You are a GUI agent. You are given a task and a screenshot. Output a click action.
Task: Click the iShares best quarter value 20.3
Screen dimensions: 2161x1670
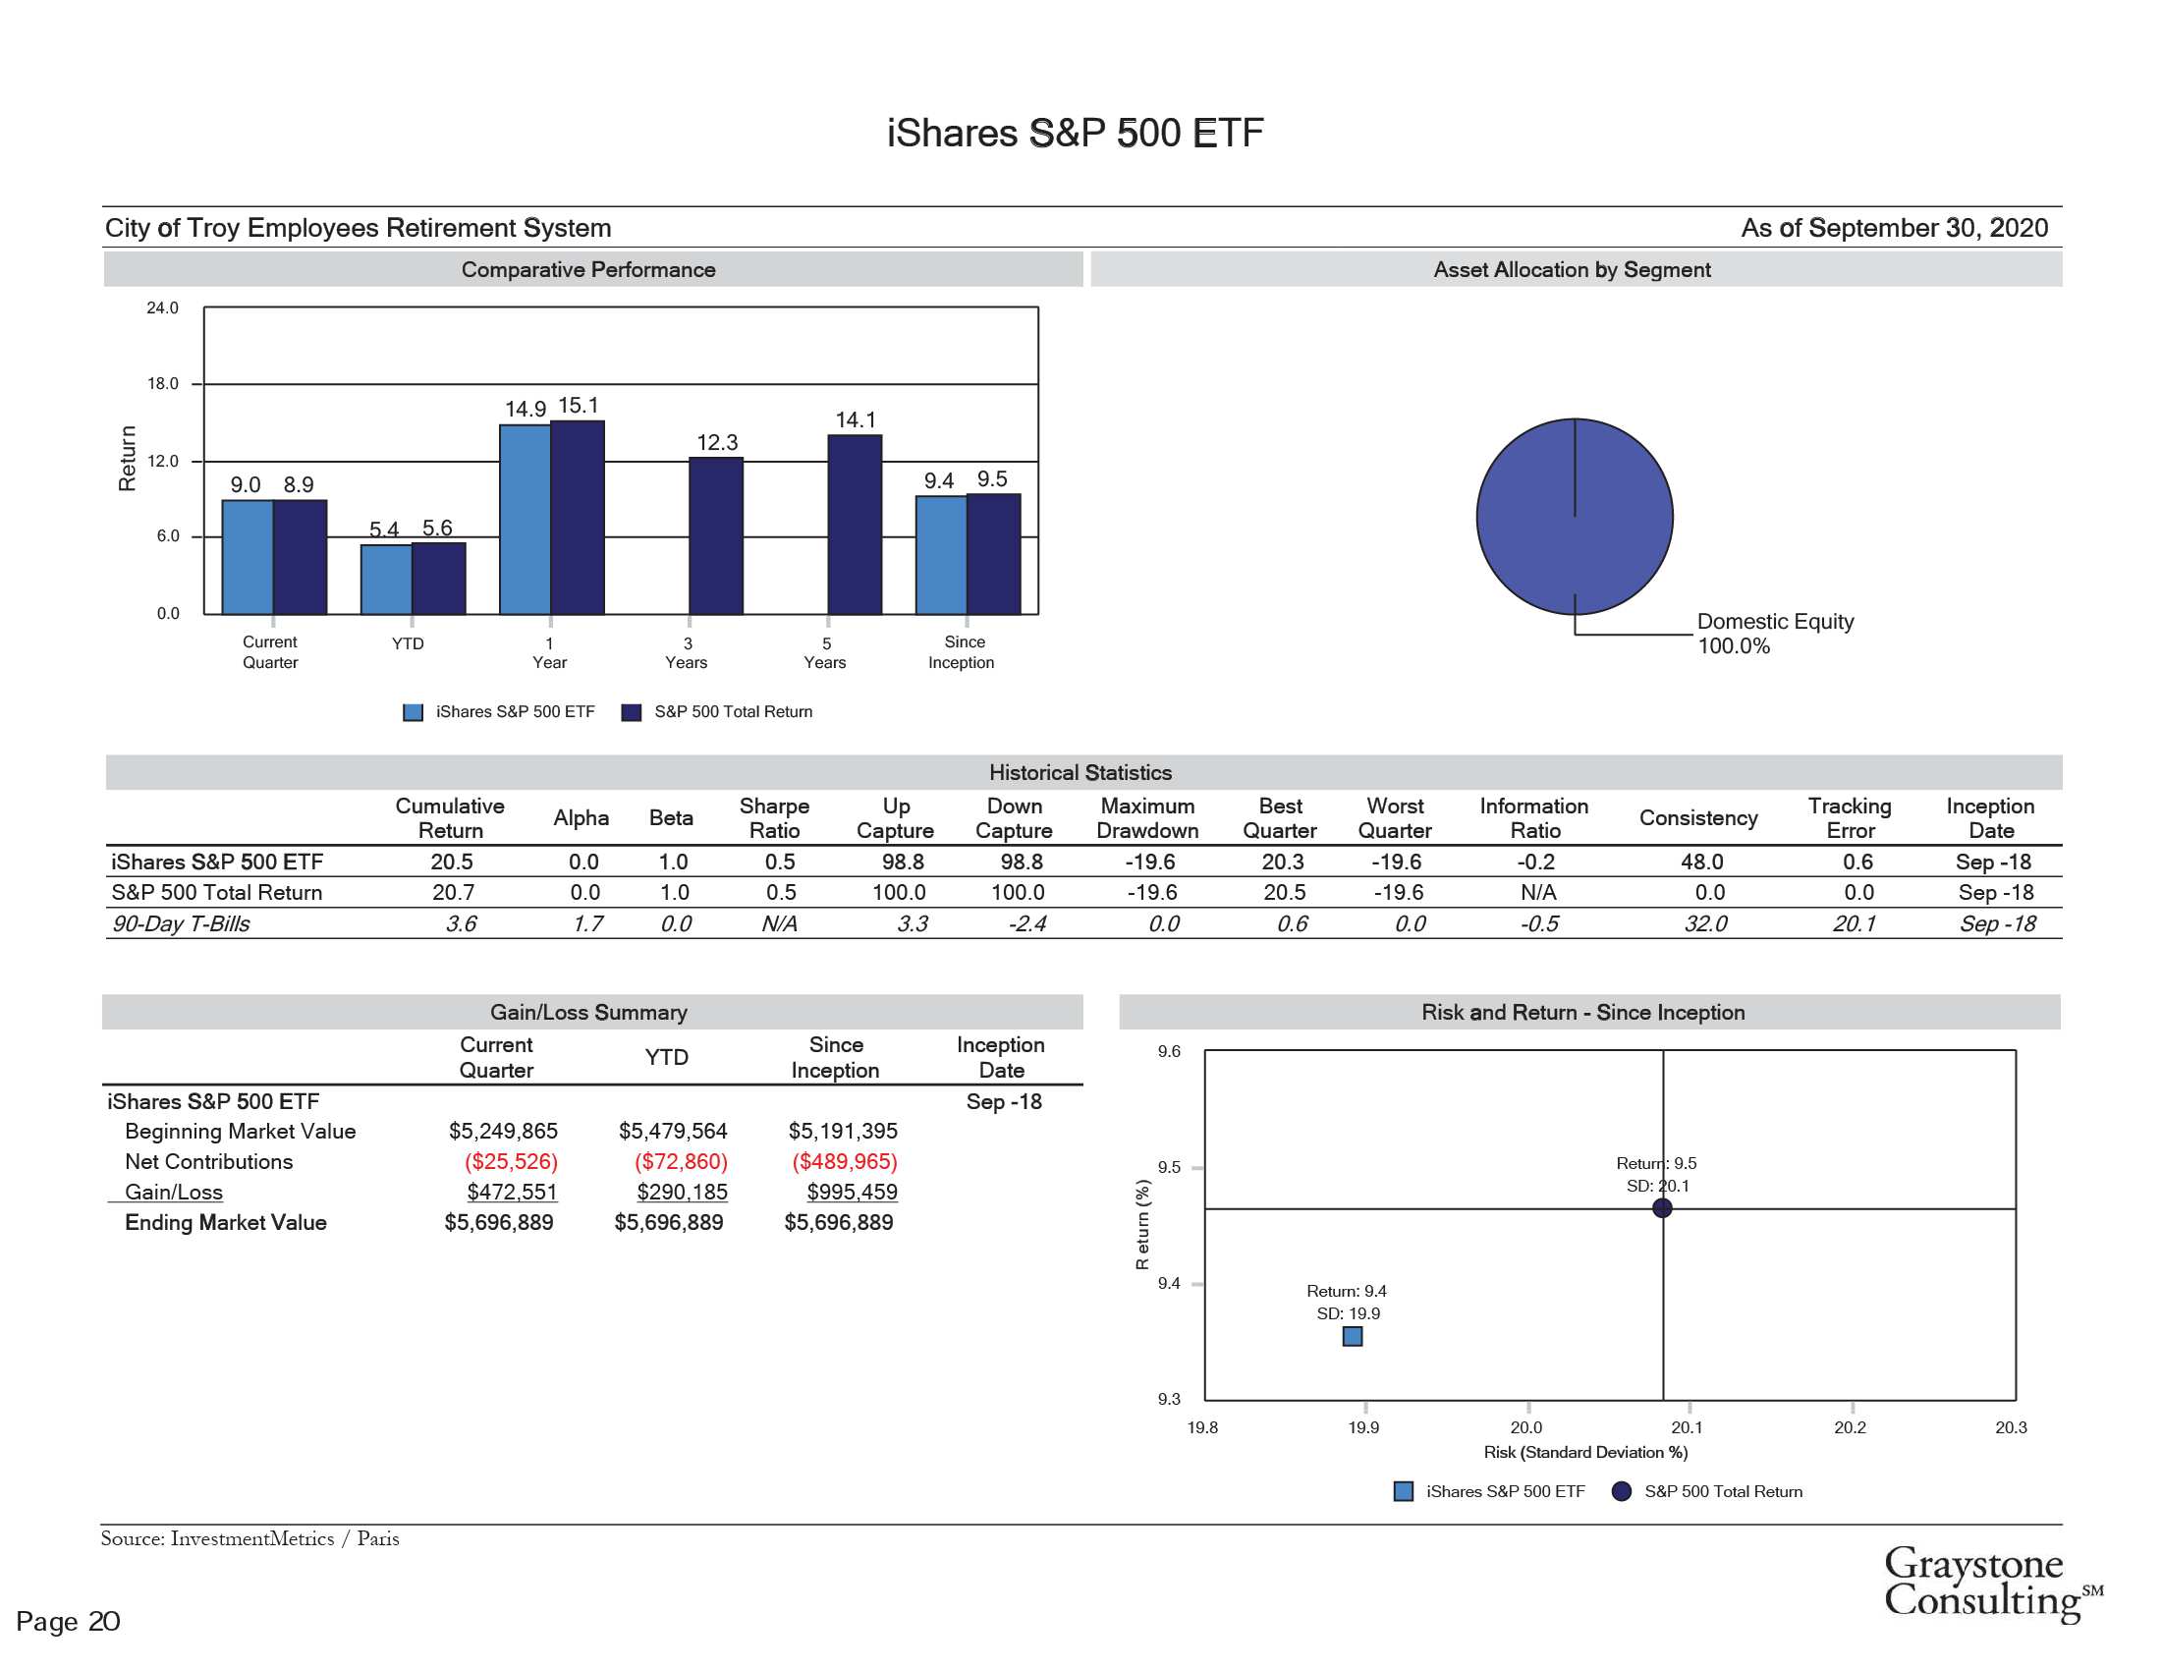pos(1284,862)
